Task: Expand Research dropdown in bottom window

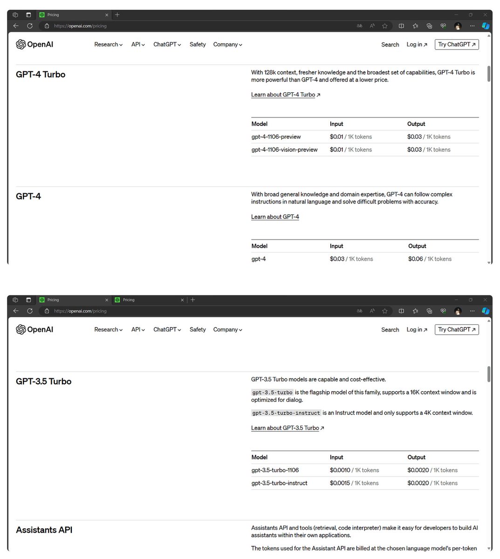Action: (108, 330)
